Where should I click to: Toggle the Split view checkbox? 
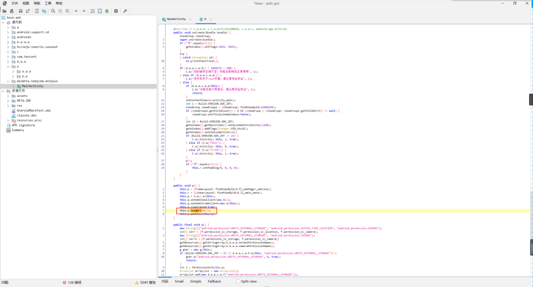tap(238, 282)
